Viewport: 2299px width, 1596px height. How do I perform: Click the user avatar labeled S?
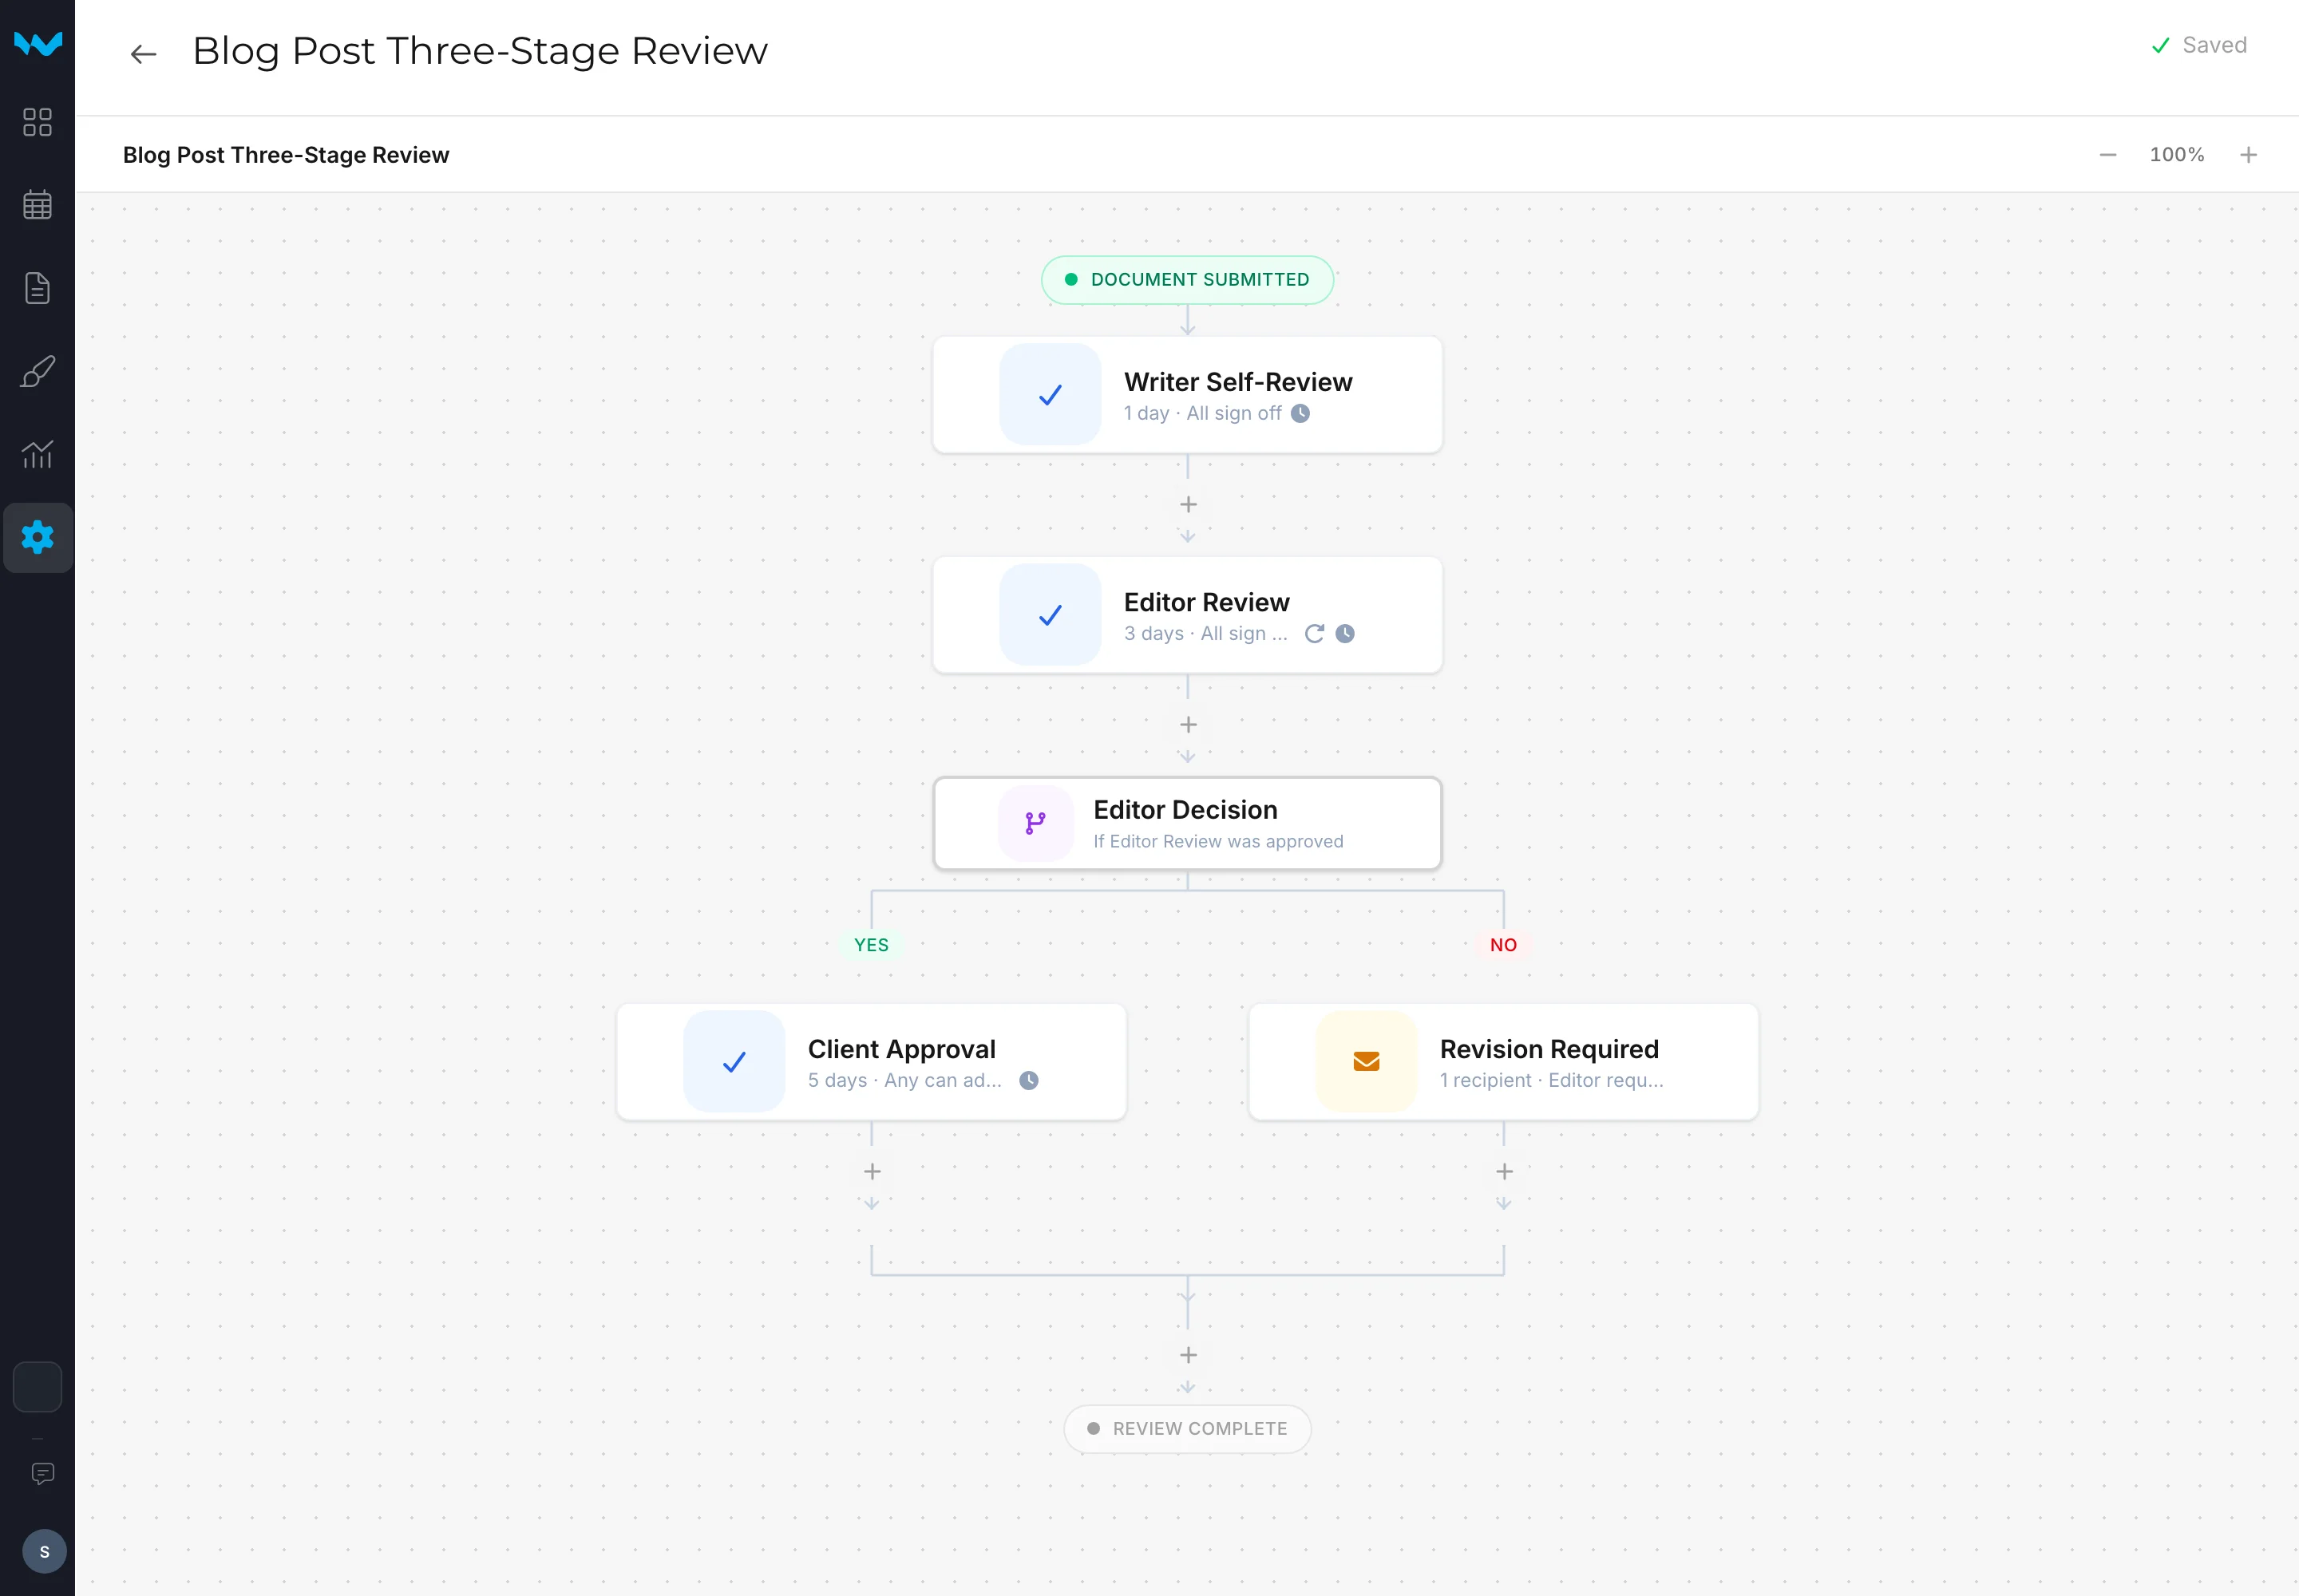pos(44,1551)
